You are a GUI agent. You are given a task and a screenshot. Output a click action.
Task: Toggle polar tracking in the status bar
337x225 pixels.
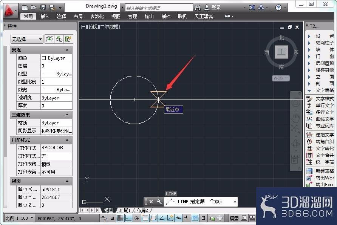(137, 218)
